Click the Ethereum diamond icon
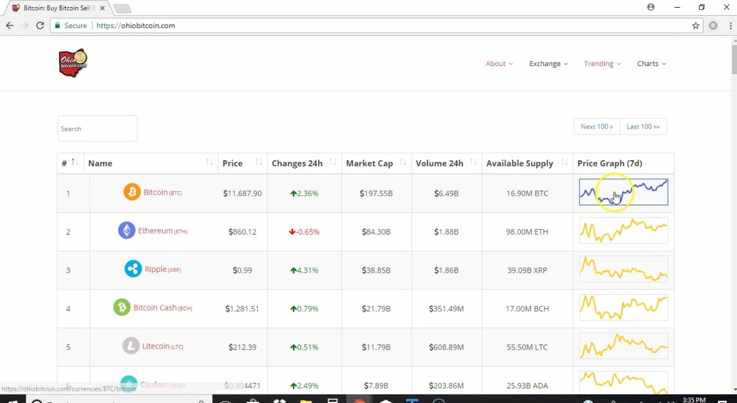737x403 pixels. 126,230
